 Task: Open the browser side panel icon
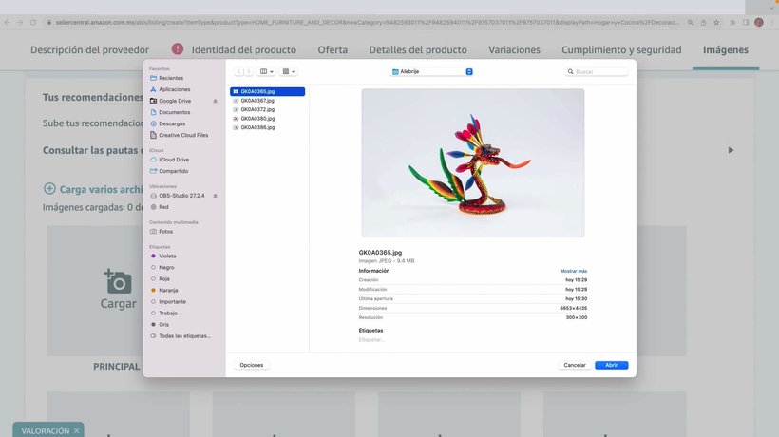(x=746, y=23)
